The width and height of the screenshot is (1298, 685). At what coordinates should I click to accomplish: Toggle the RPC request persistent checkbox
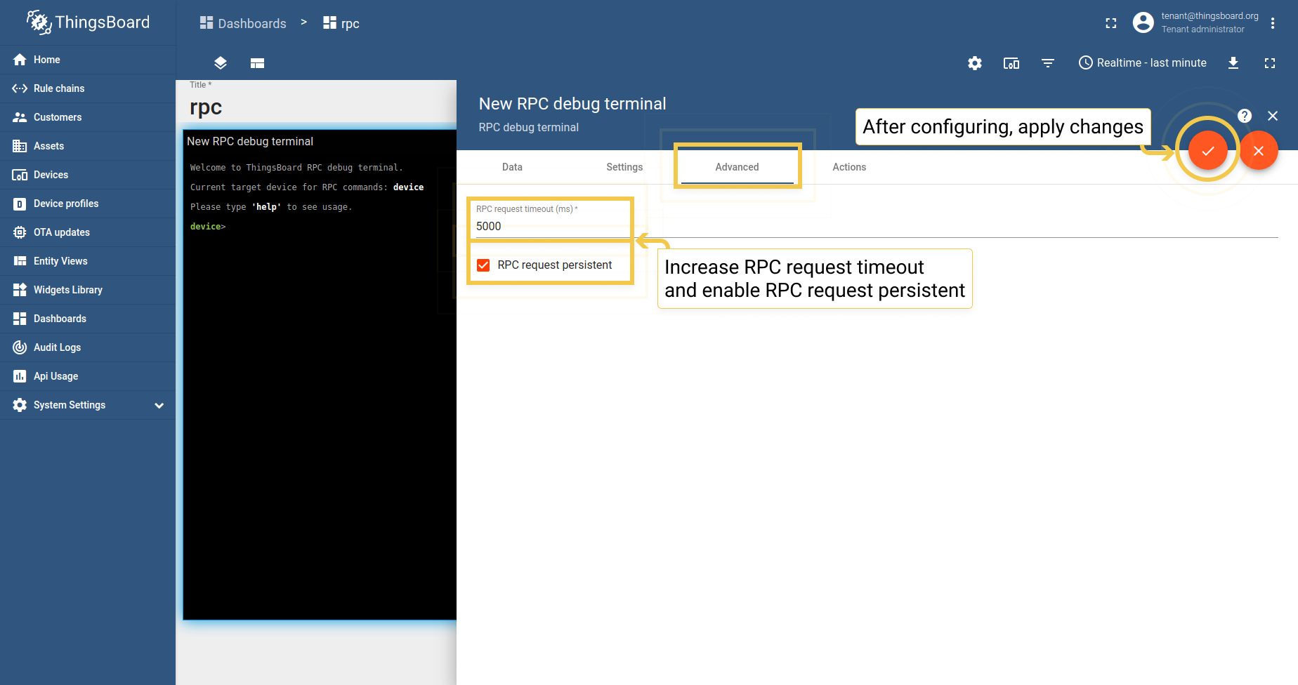click(483, 265)
